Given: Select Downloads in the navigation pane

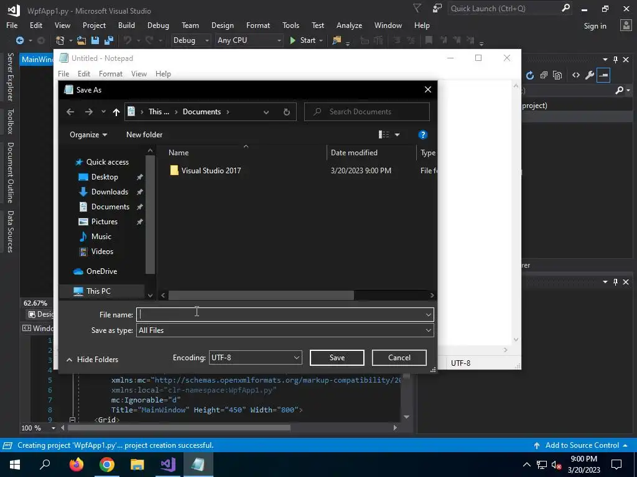Looking at the screenshot, I should point(109,192).
